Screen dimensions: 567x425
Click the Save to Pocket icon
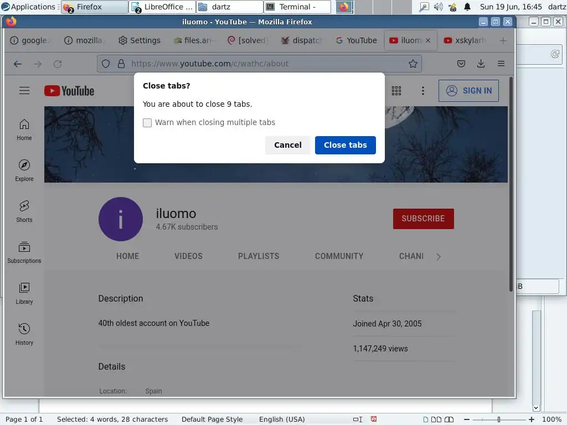[461, 64]
